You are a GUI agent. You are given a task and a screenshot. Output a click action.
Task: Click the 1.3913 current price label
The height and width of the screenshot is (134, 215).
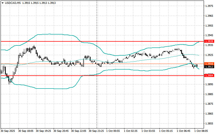(x=209, y=67)
